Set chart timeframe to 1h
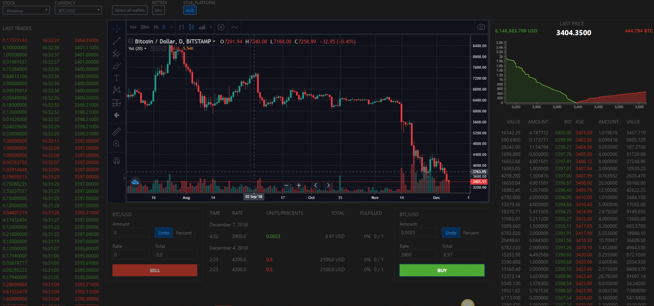Image resolution: width=654 pixels, height=306 pixels. (x=156, y=27)
